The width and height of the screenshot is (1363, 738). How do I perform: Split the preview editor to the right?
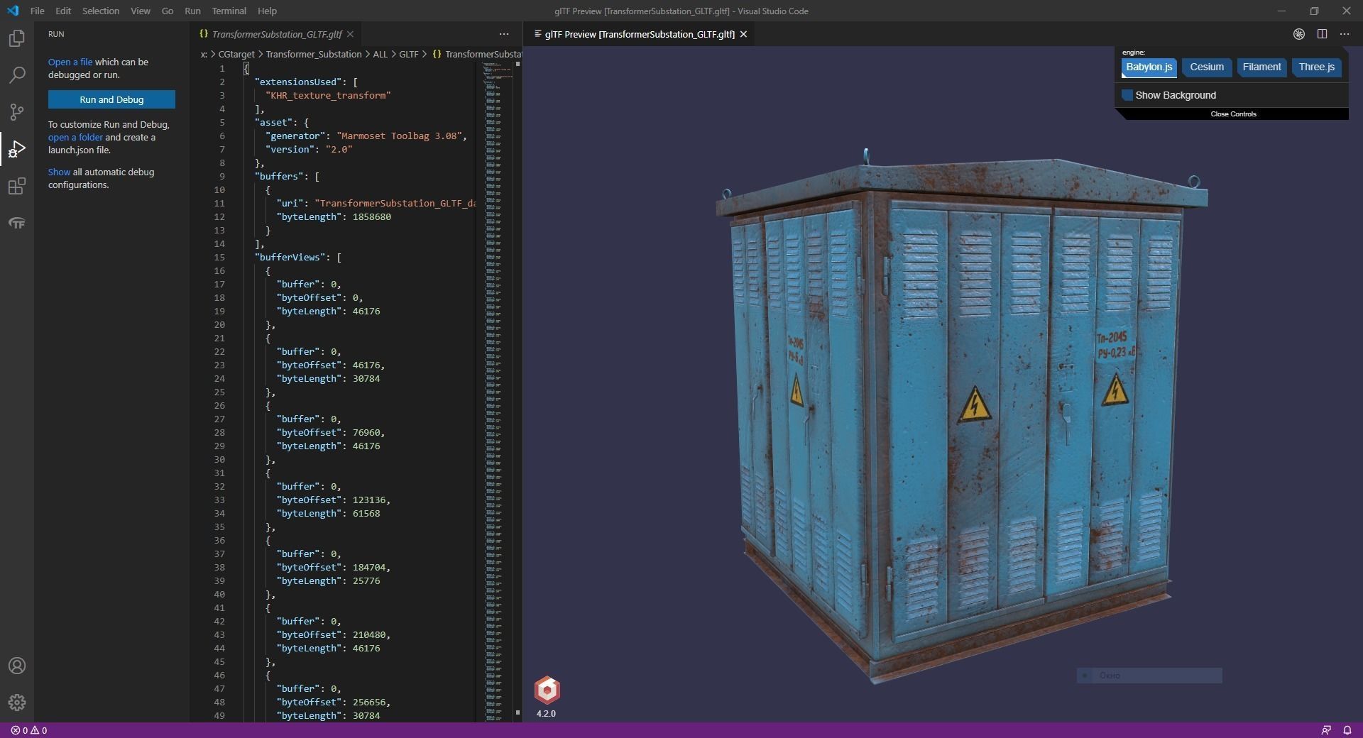[x=1322, y=34]
